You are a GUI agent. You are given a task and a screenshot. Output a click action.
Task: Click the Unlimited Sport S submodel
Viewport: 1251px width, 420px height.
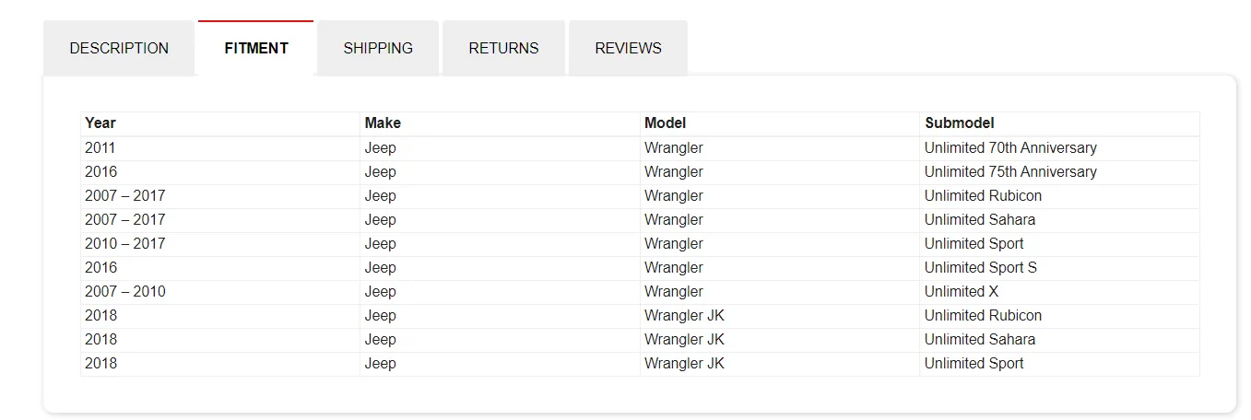click(980, 268)
